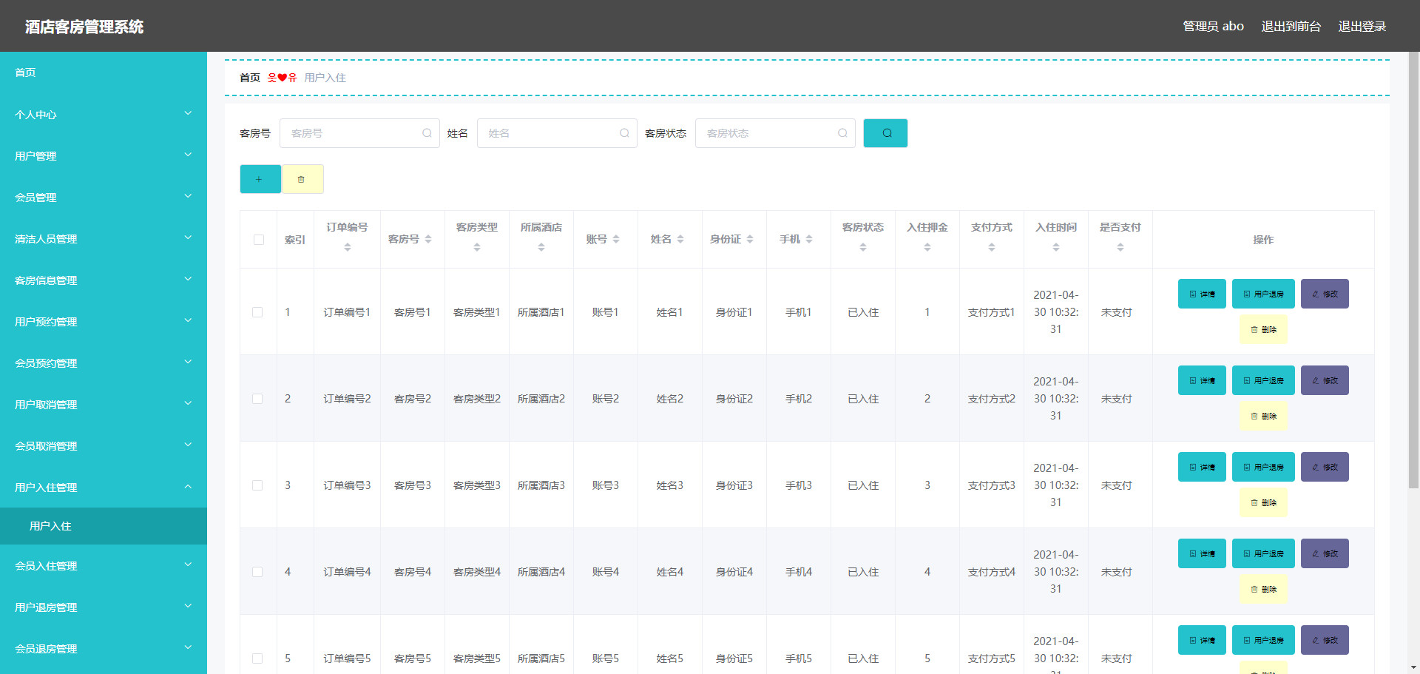Viewport: 1420px width, 674px height.
Task: Expand 会员管理 sidebar menu
Action: pos(104,197)
